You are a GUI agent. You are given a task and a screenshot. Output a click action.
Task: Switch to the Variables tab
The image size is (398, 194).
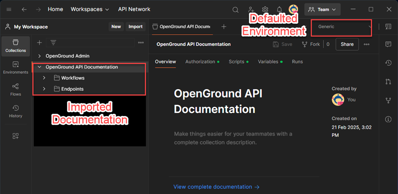(x=270, y=62)
